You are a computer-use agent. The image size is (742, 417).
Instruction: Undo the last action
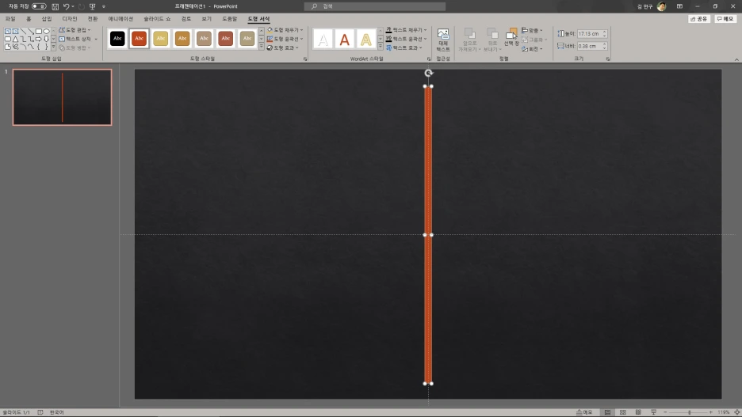[x=67, y=6]
